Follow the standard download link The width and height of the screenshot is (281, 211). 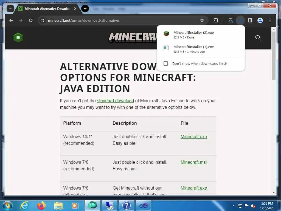pyautogui.click(x=116, y=101)
